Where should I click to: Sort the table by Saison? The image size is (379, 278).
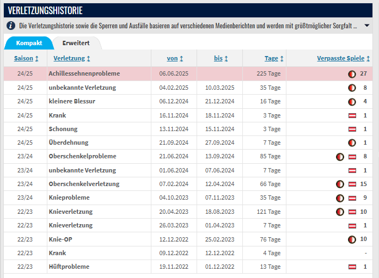[x=26, y=58]
